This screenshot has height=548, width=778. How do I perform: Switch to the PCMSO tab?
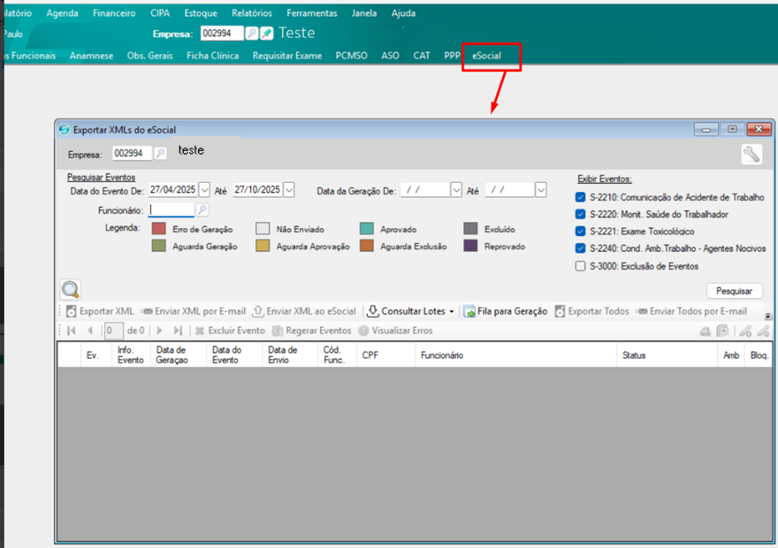coord(352,56)
